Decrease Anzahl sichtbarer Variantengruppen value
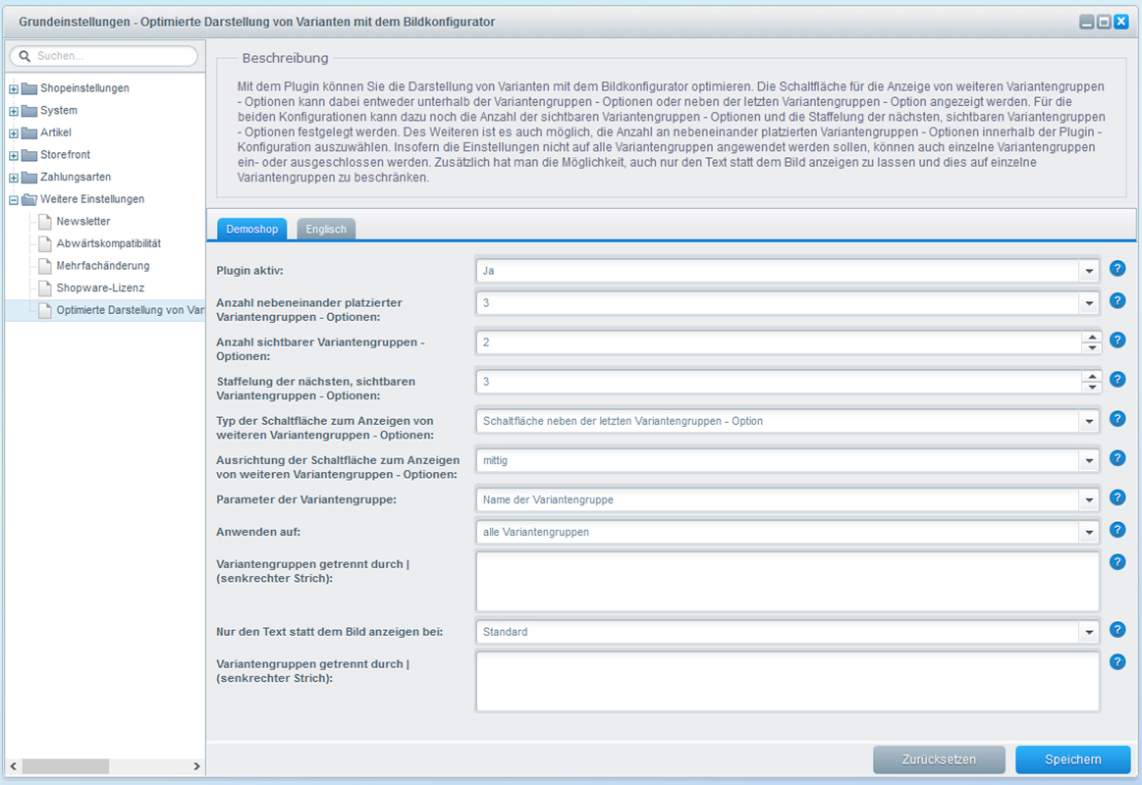The image size is (1142, 785). coord(1091,347)
